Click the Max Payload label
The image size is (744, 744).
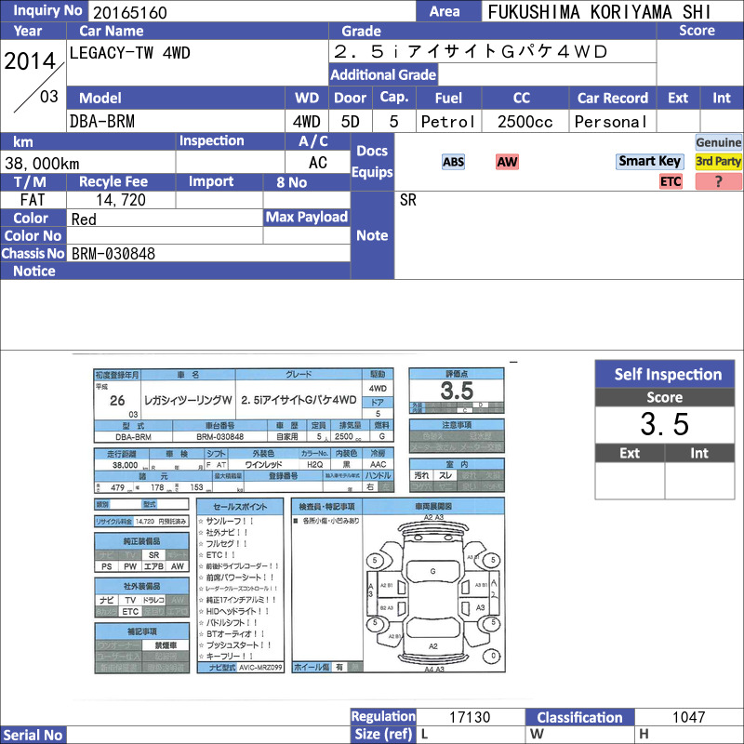[307, 217]
